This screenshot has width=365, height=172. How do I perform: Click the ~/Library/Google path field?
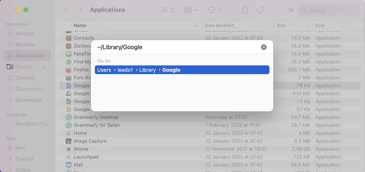point(177,47)
